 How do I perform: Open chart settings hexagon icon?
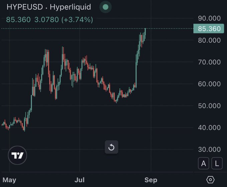[x=210, y=180]
